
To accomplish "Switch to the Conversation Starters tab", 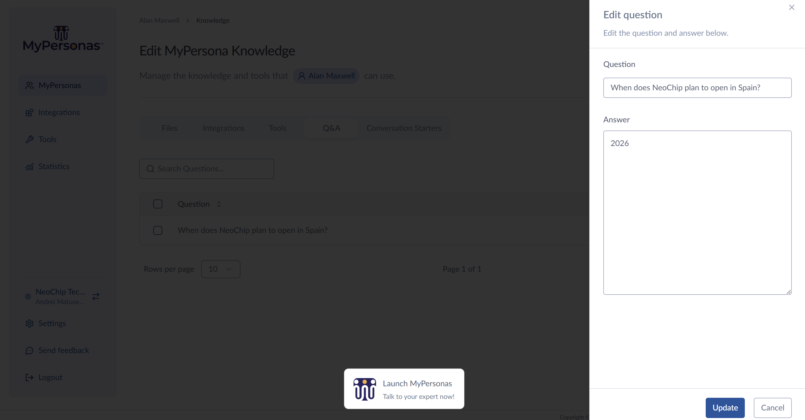I will [x=404, y=128].
